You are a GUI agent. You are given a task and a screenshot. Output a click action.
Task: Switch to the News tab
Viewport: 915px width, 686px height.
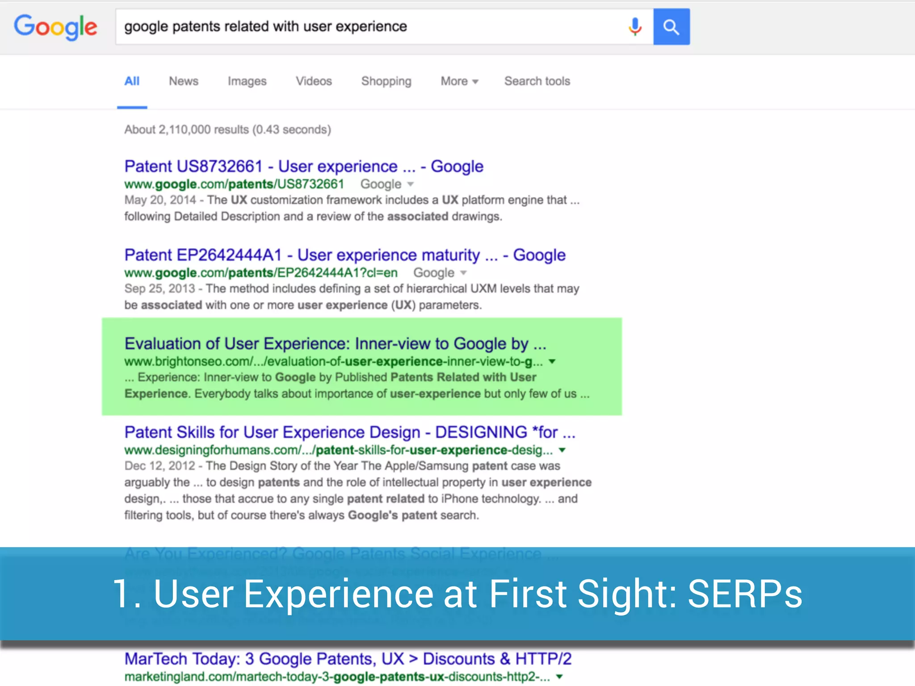point(184,81)
